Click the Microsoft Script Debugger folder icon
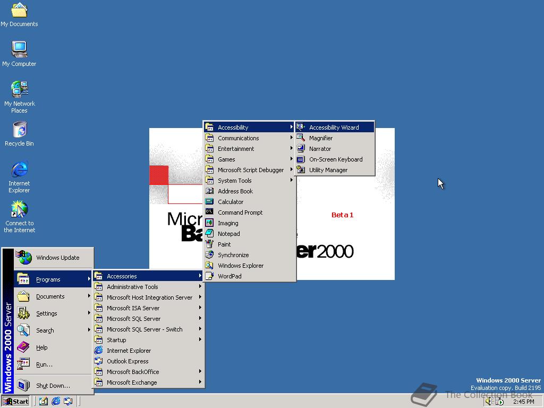Viewport: 544px width, 408px height. click(209, 169)
